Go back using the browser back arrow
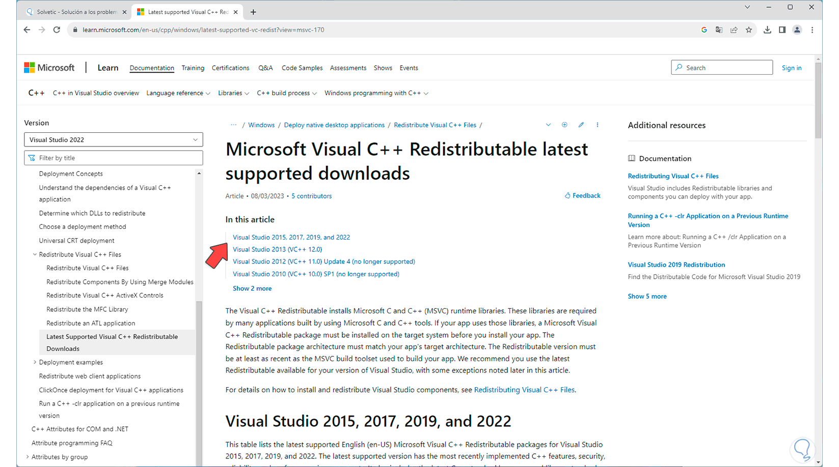The image size is (839, 467). pos(27,30)
